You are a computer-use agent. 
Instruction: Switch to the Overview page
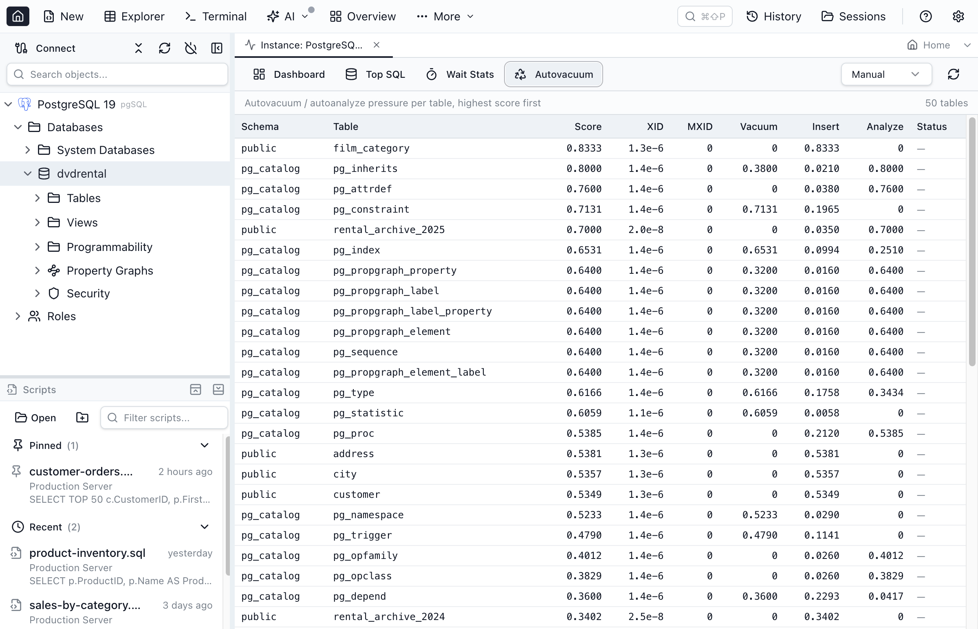pos(363,16)
